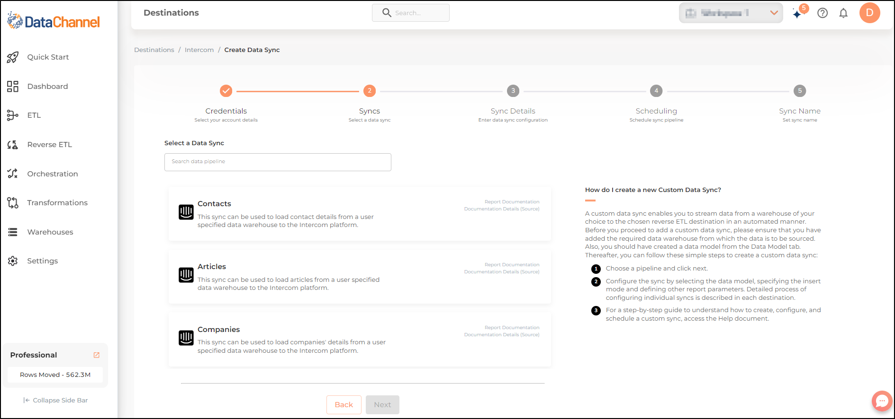This screenshot has height=419, width=895.
Task: Click the Back button
Action: pos(344,405)
